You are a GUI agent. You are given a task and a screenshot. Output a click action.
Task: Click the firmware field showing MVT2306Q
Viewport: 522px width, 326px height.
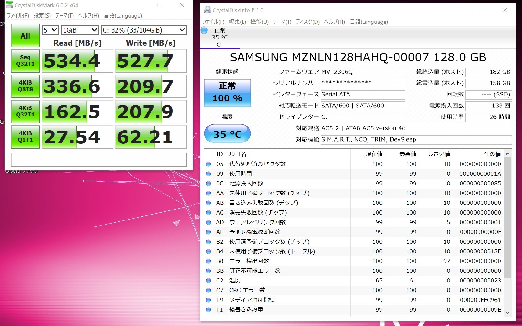pyautogui.click(x=363, y=72)
